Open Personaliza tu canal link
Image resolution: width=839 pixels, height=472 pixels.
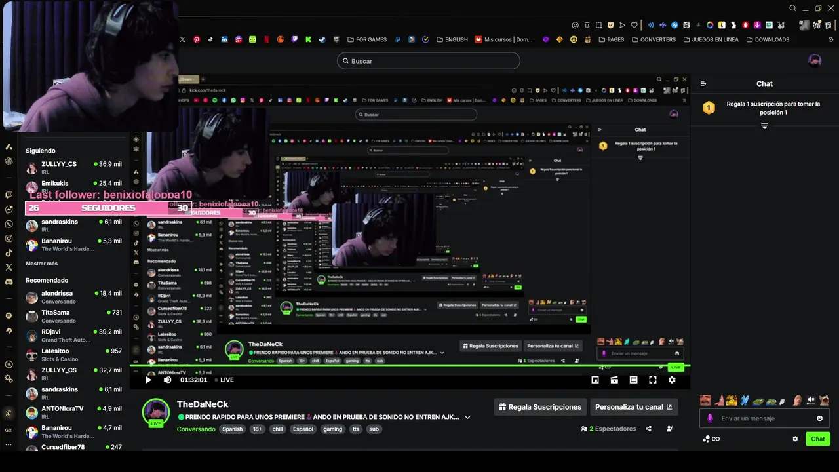(634, 407)
